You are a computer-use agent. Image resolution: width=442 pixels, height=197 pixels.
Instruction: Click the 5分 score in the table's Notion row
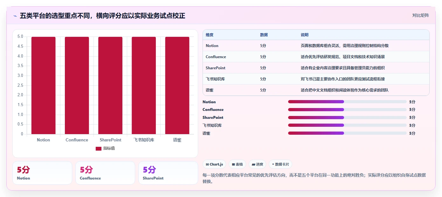263,46
